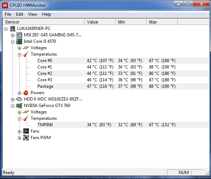211x179 pixels.
Task: Close the HWMonitor window
Action: pos(201,4)
